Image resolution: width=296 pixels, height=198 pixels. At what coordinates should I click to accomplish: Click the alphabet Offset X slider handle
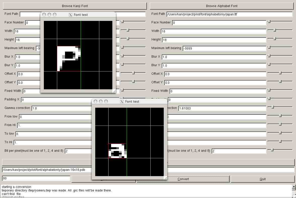(280, 73)
